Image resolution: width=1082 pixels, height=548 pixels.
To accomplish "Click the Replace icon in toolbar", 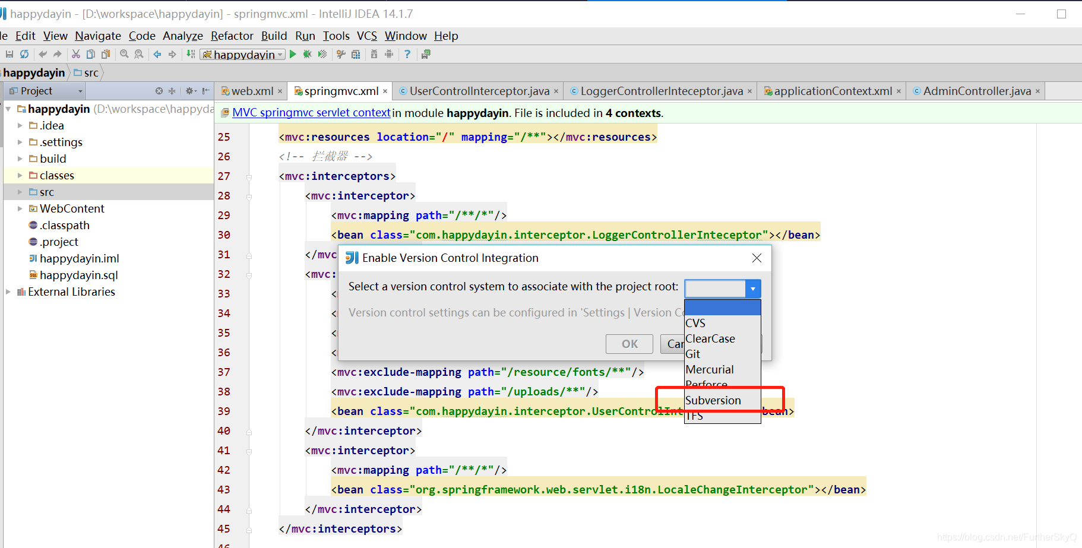I will tap(139, 54).
